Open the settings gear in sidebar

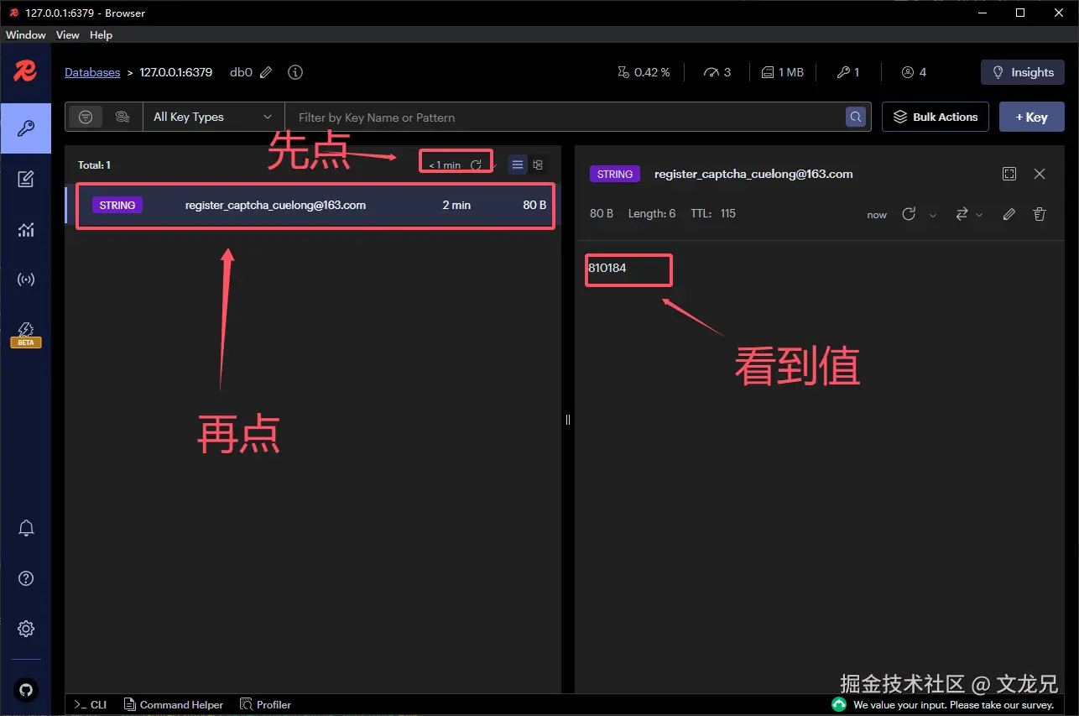coord(26,629)
